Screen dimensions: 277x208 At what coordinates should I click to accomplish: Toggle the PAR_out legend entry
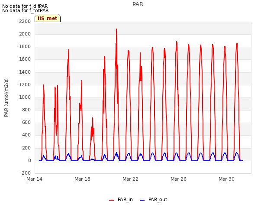tap(153, 199)
